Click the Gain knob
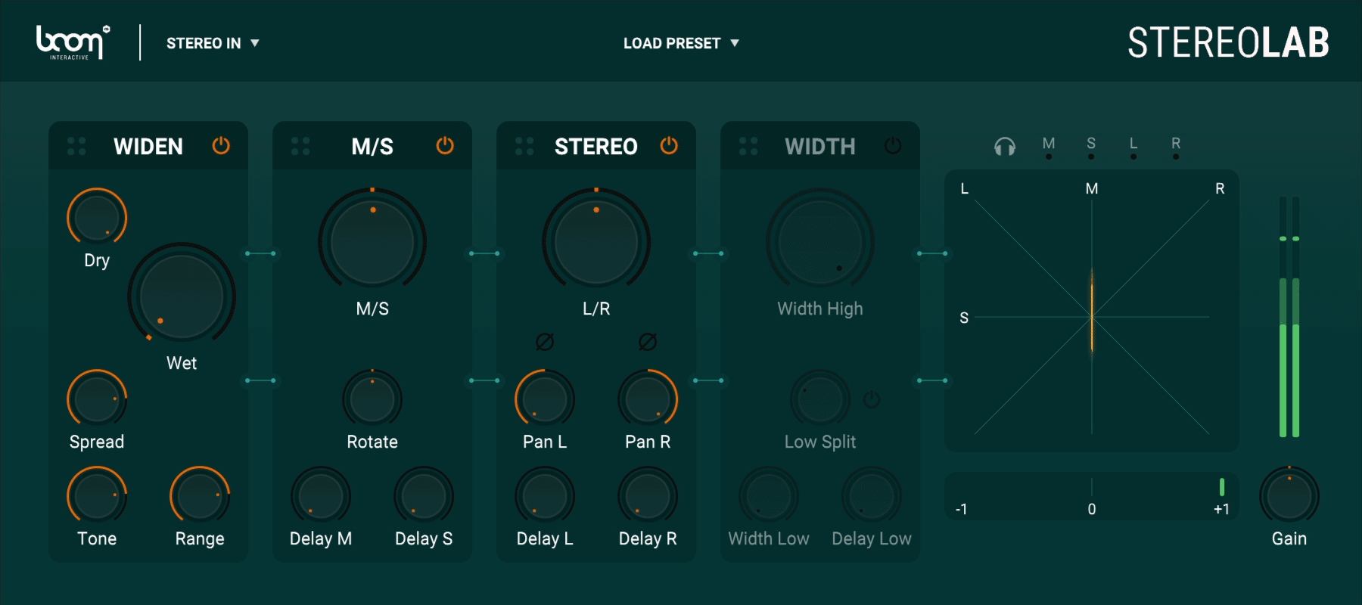Viewport: 1362px width, 605px height. click(x=1289, y=496)
